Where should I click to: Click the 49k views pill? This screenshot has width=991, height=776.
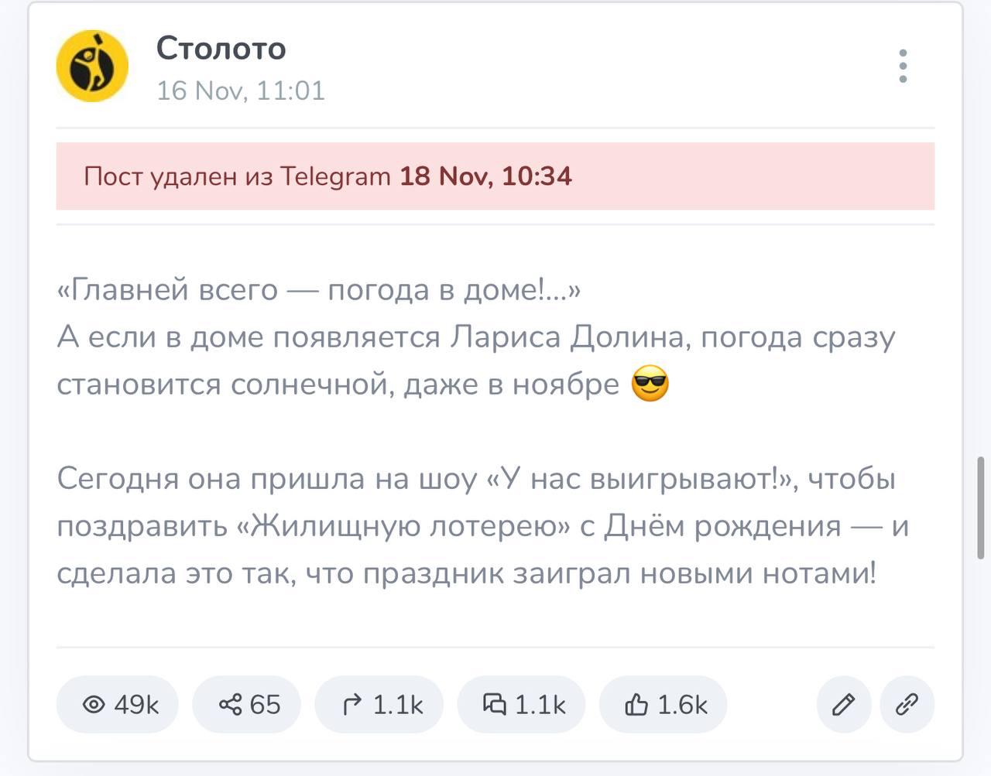coord(116,704)
